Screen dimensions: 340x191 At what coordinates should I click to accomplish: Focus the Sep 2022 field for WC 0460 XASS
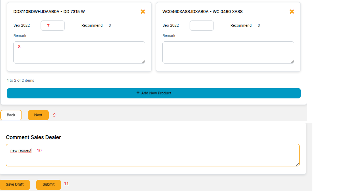[202, 26]
